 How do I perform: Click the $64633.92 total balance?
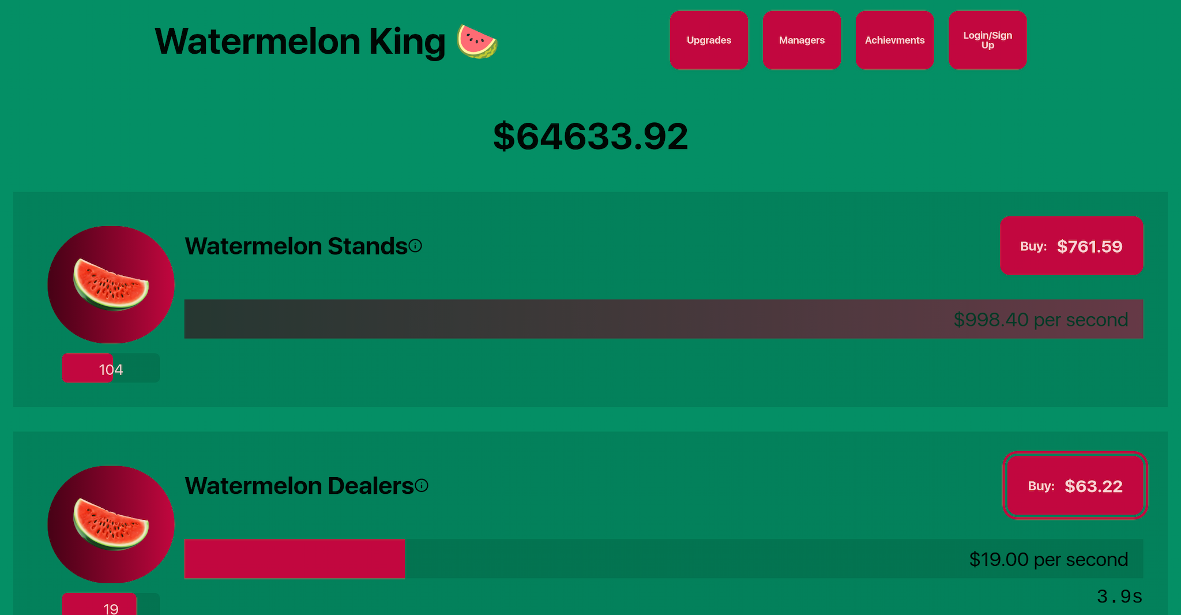pos(590,137)
